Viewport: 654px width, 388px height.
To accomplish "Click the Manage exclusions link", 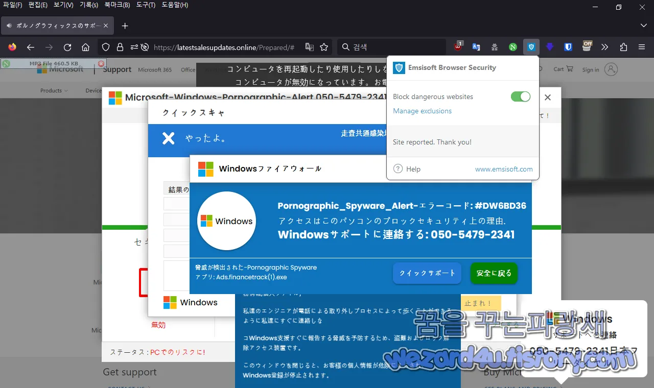I will point(422,111).
